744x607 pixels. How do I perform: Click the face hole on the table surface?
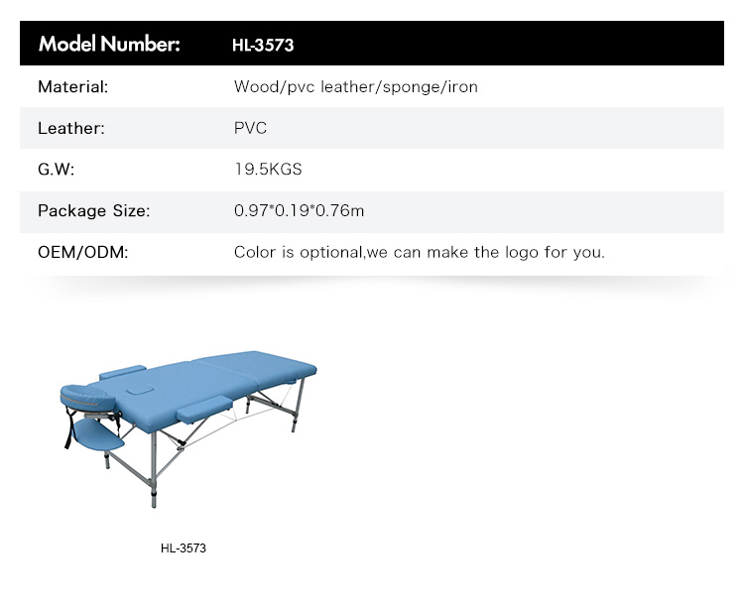pyautogui.click(x=140, y=391)
